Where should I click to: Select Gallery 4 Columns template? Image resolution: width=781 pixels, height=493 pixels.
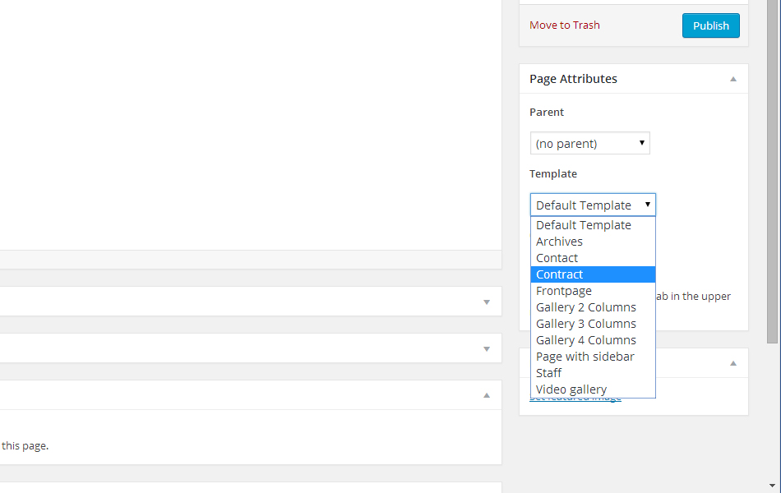[586, 340]
